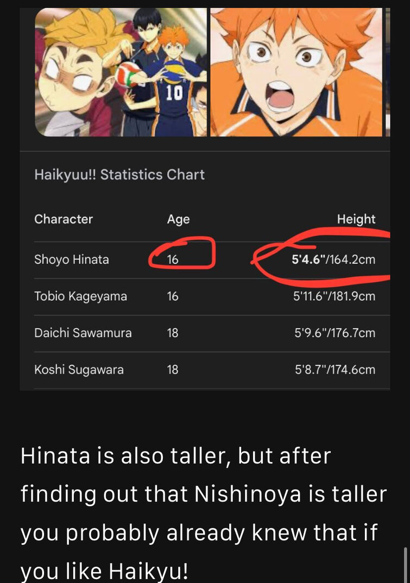The image size is (410, 583).
Task: Click Kageyama's age value 16
Action: pyautogui.click(x=173, y=296)
